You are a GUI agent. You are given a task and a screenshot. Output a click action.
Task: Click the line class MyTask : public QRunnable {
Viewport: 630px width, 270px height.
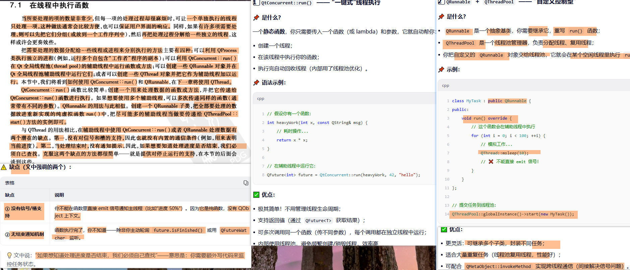pyautogui.click(x=491, y=101)
